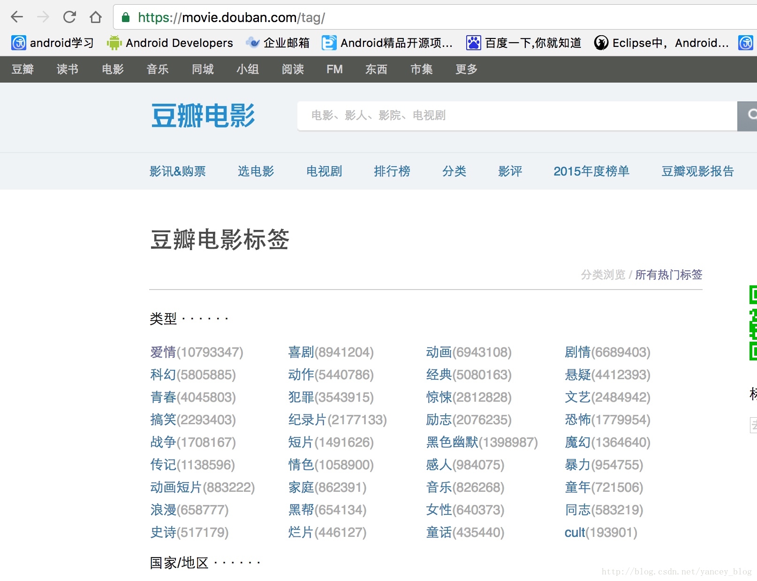Open 豆瓣观影报告 link
This screenshot has height=581, width=757.
tap(697, 171)
